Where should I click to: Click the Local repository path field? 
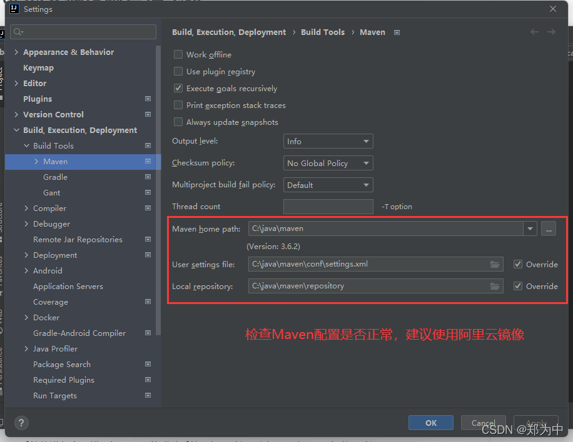(376, 286)
